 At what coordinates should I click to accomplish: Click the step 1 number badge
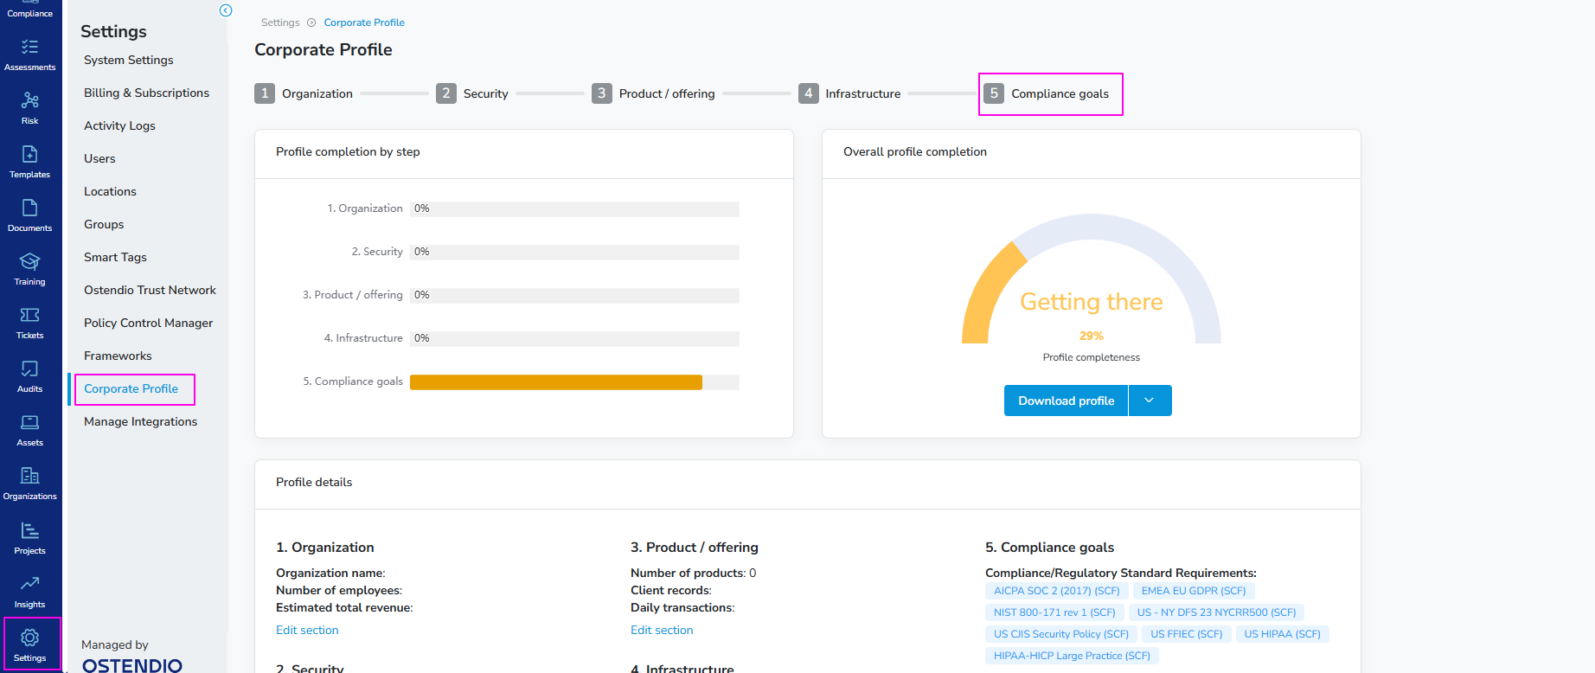265,93
